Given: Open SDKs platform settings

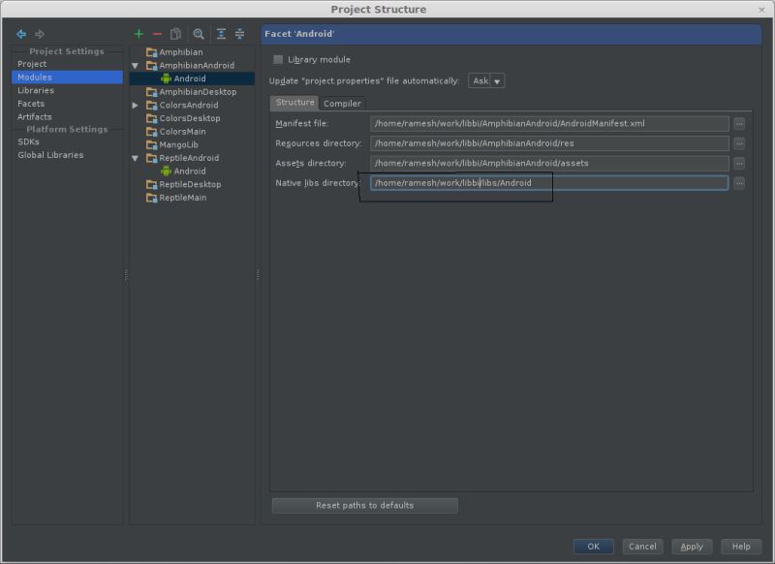Looking at the screenshot, I should pos(28,141).
